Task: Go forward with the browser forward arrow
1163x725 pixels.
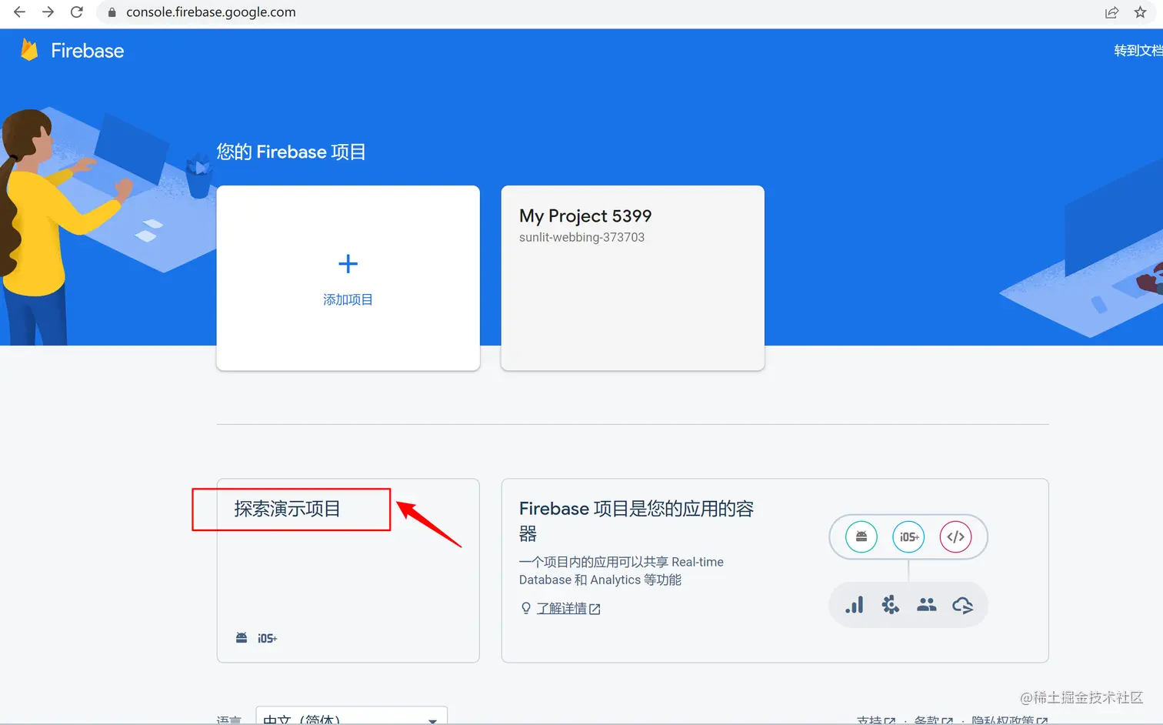Action: pyautogui.click(x=48, y=12)
